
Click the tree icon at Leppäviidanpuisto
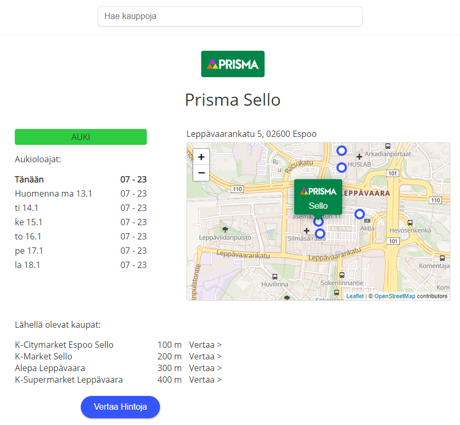(225, 229)
